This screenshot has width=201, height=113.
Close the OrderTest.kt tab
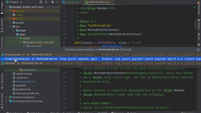[x=81, y=2]
